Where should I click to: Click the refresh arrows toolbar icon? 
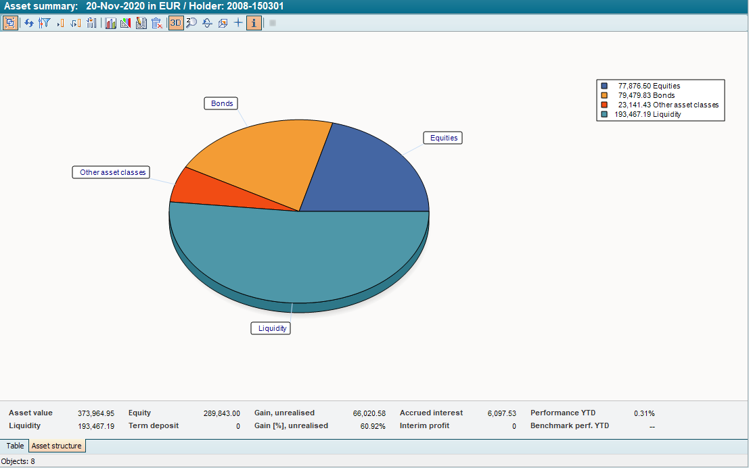click(x=29, y=23)
